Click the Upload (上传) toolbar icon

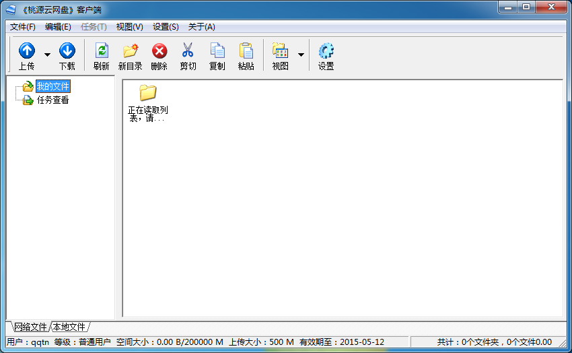26,52
